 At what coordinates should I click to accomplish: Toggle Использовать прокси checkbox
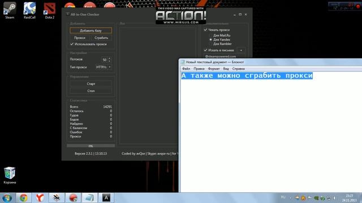tap(72, 44)
